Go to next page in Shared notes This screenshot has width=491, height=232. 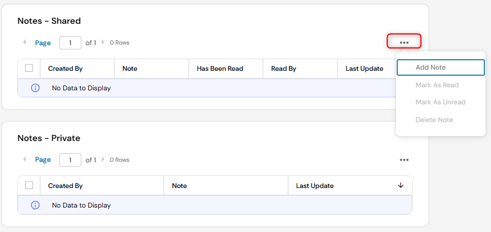[103, 42]
